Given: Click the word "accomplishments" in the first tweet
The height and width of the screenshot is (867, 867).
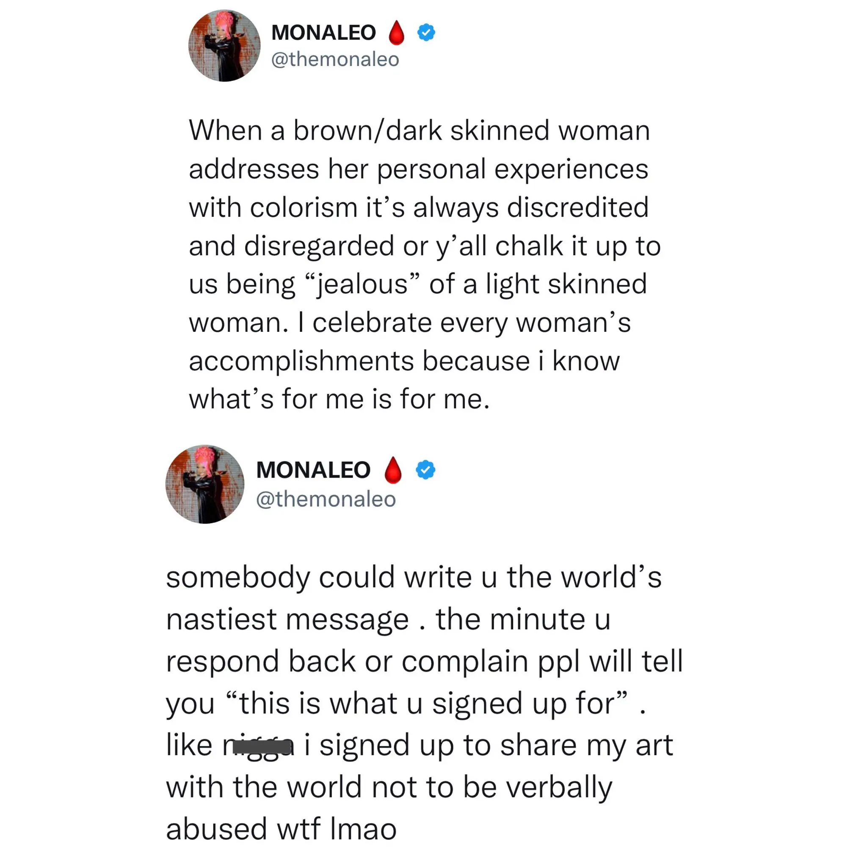Looking at the screenshot, I should click(x=301, y=361).
